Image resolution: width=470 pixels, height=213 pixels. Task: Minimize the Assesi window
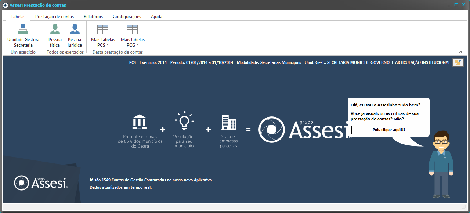pyautogui.click(x=449, y=5)
